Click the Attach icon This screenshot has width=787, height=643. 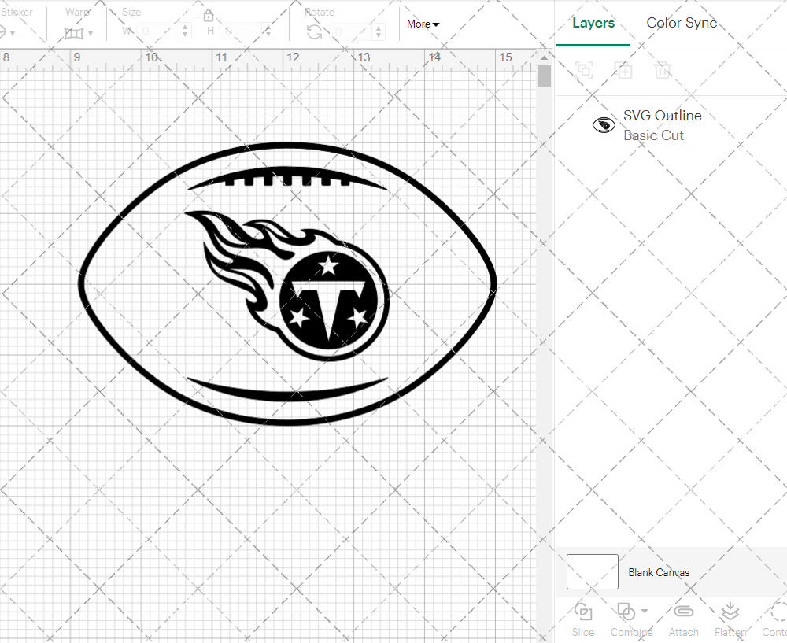pos(683,613)
